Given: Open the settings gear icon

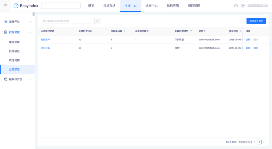Looking at the screenshot, I should point(242,5).
